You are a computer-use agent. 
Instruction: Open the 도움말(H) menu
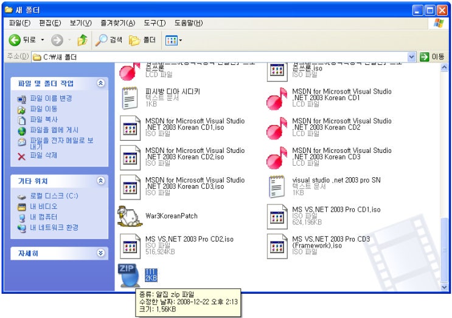(189, 23)
